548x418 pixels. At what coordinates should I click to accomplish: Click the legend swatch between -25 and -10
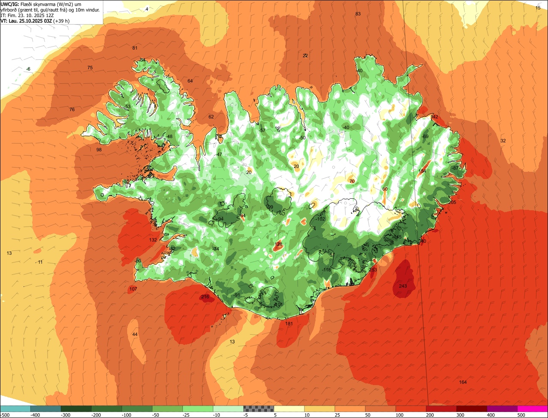click(198, 409)
